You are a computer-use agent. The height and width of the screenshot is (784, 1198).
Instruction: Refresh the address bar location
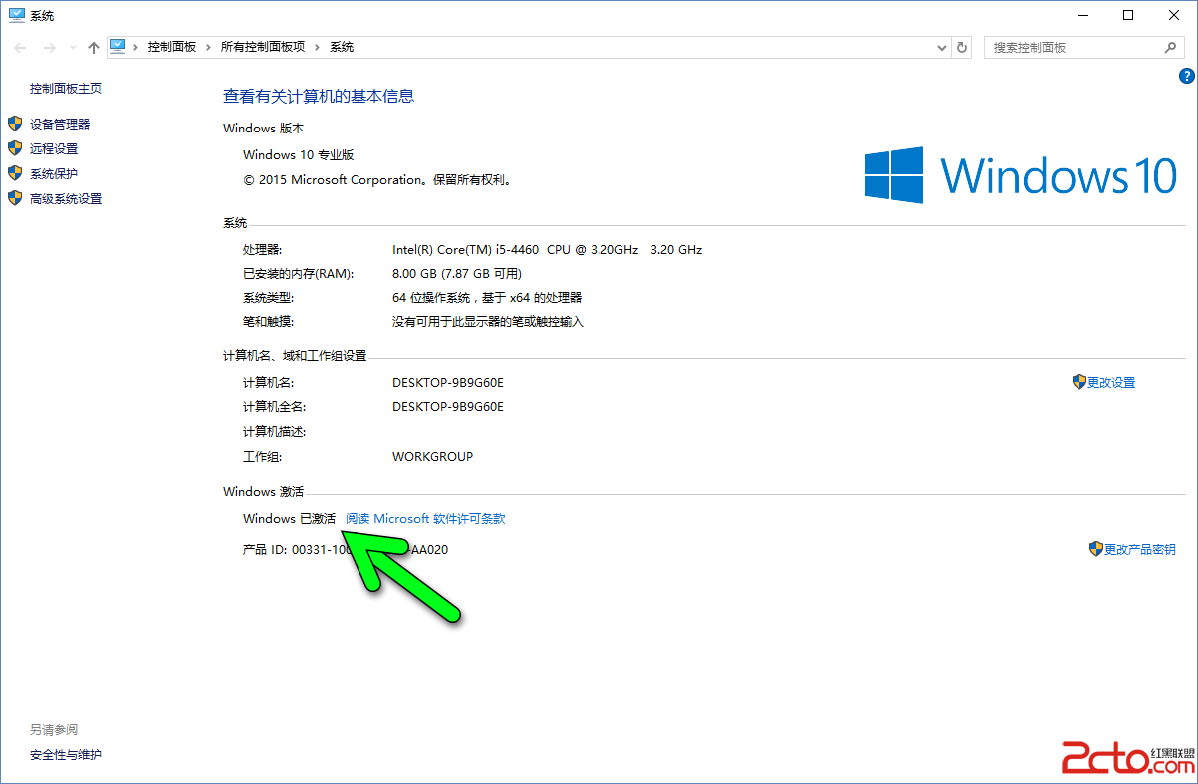pyautogui.click(x=962, y=47)
